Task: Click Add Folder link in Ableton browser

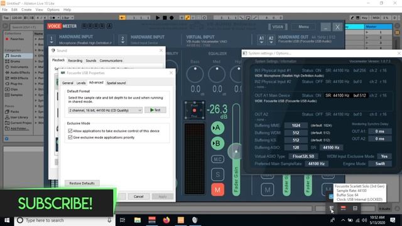Action: (19, 129)
